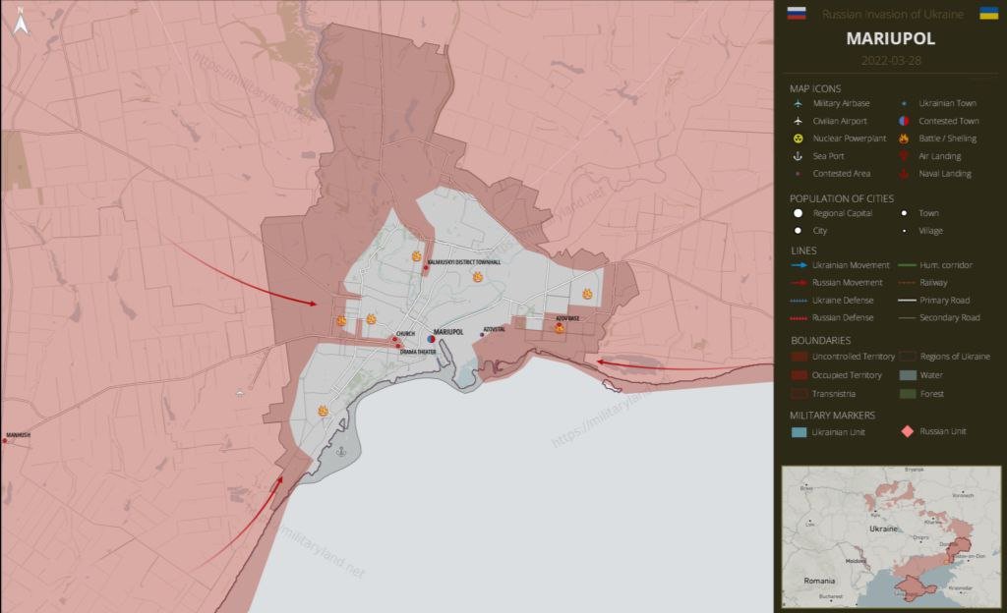Click the north compass arrow
Image resolution: width=1007 pixels, height=613 pixels.
[x=22, y=23]
